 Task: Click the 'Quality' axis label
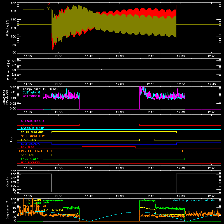(8, 182)
